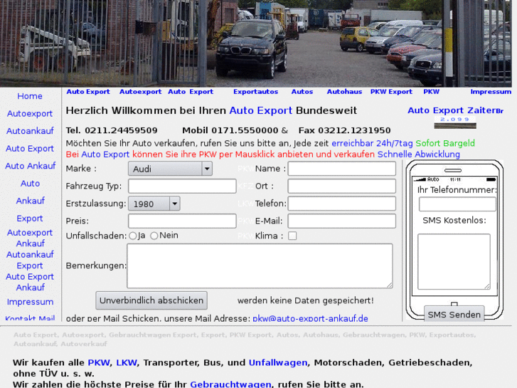Open Impressum in the left sidebar

30,302
